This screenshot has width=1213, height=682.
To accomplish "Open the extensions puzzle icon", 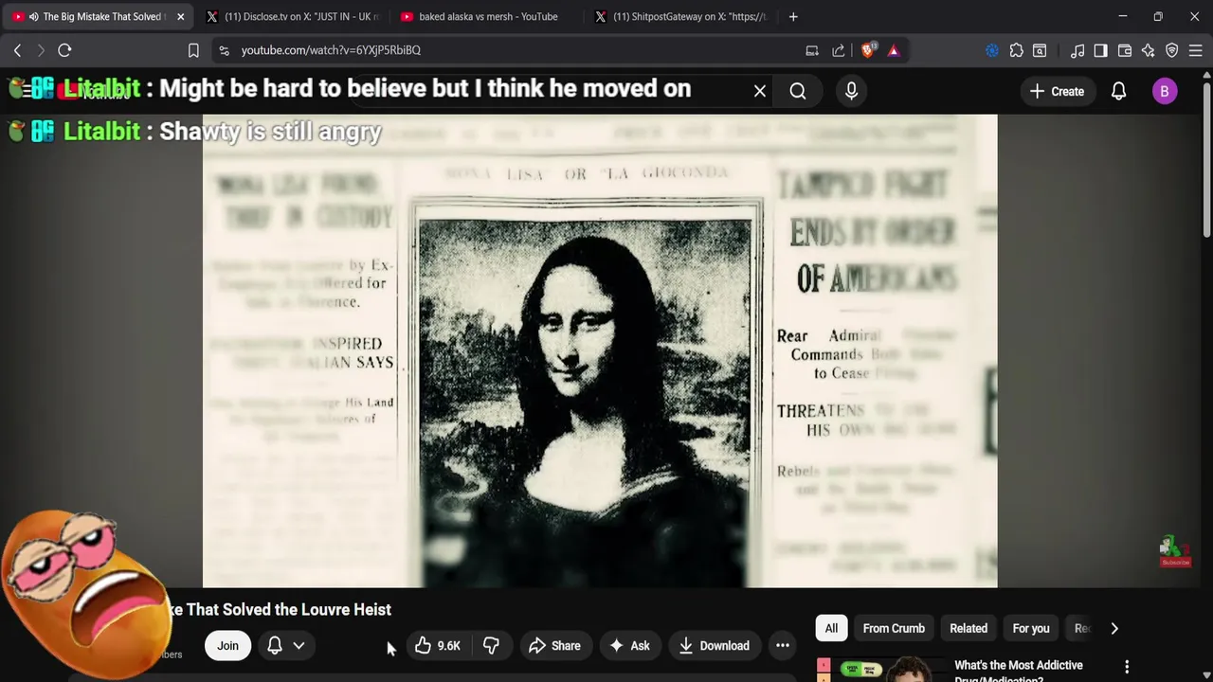I will tap(1016, 50).
